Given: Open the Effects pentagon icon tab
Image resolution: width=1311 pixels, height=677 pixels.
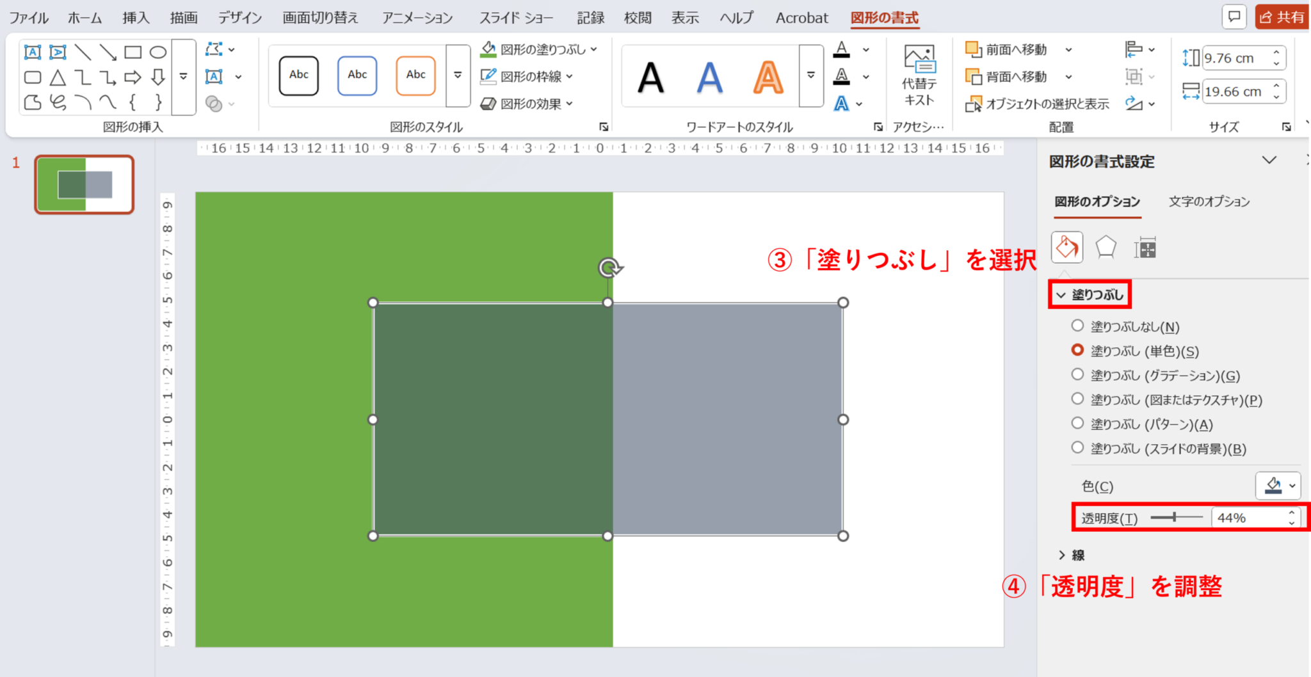Looking at the screenshot, I should (x=1106, y=248).
